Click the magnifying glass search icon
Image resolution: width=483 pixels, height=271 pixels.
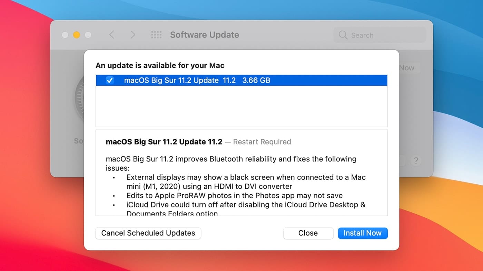point(343,35)
